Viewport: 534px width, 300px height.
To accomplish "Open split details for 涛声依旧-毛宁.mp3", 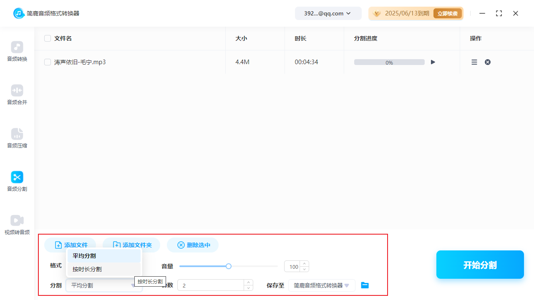I will [474, 62].
